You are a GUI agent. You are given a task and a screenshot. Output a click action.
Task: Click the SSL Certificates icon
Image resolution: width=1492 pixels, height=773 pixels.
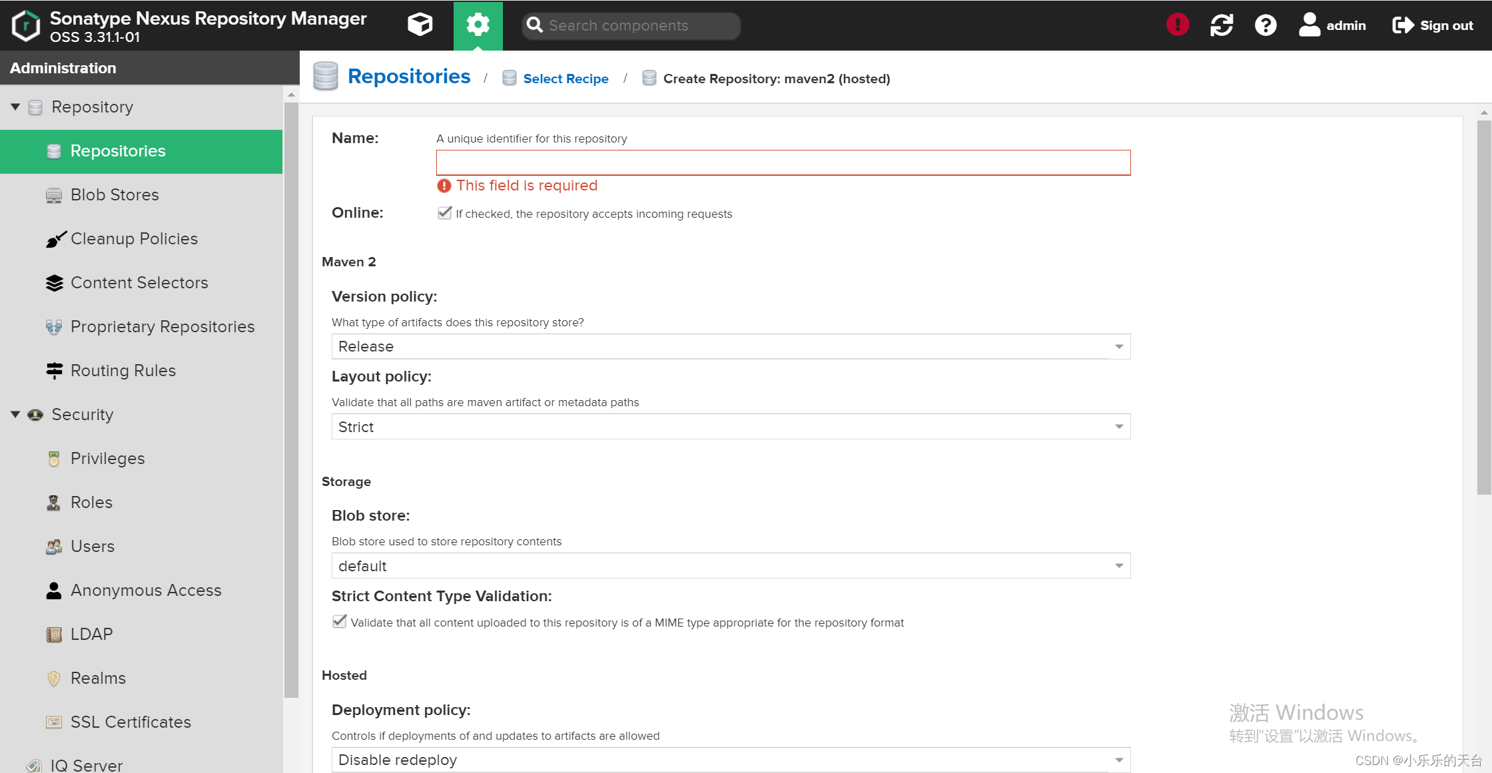coord(54,722)
